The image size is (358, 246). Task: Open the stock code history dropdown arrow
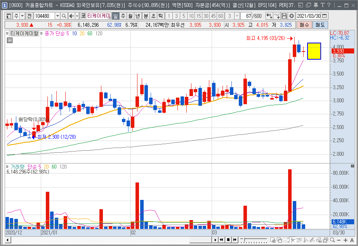coord(58,16)
